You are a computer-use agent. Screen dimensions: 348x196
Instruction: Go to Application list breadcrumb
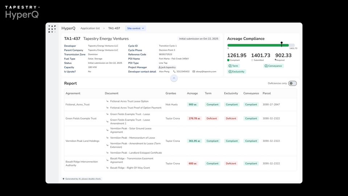[x=90, y=28]
